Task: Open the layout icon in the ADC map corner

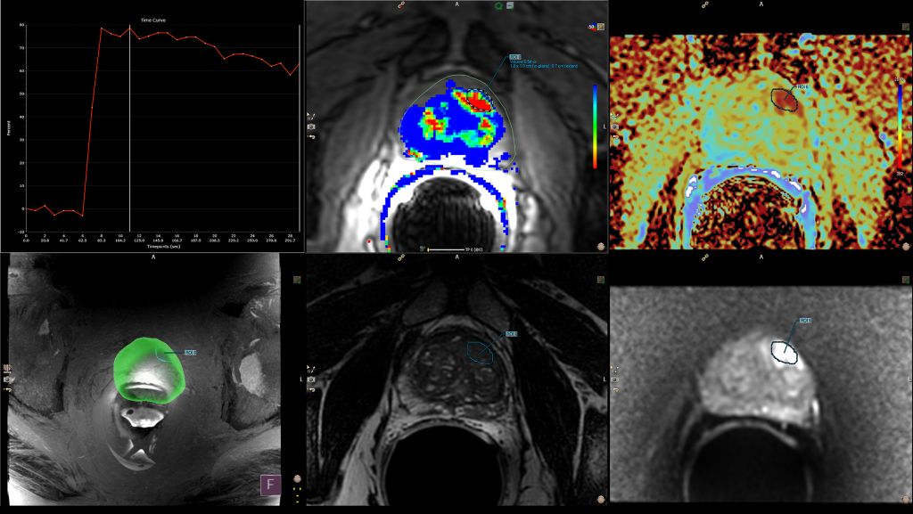Action: (906, 27)
